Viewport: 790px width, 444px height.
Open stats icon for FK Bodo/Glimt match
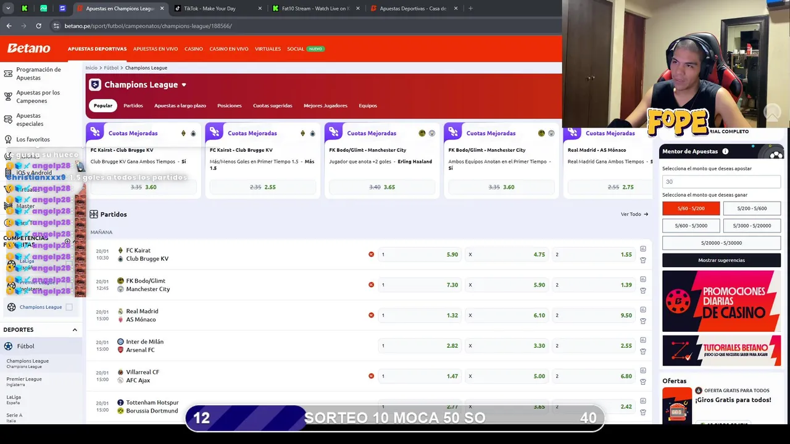click(642, 279)
